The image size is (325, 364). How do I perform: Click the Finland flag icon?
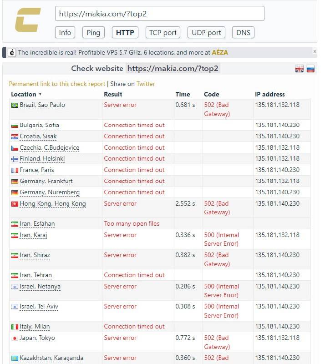click(15, 159)
